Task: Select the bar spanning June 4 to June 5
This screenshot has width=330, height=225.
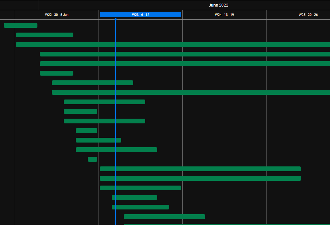Action: click(87, 131)
